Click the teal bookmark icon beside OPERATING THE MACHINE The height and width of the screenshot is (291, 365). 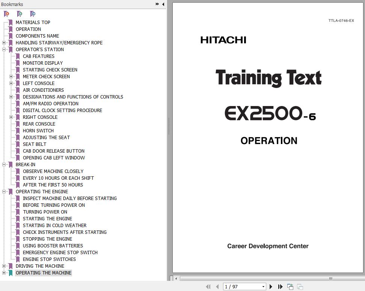(x=11, y=273)
